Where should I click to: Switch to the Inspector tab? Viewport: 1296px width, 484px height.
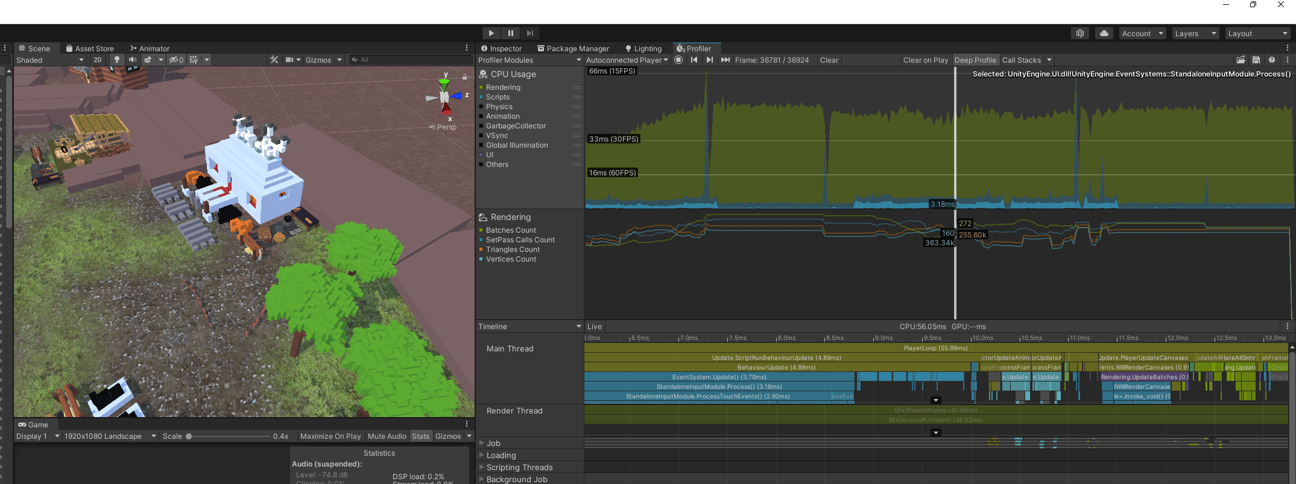pyautogui.click(x=501, y=48)
